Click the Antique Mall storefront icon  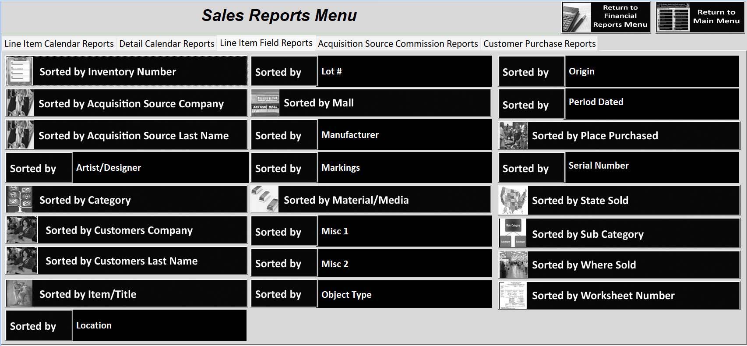tap(265, 103)
